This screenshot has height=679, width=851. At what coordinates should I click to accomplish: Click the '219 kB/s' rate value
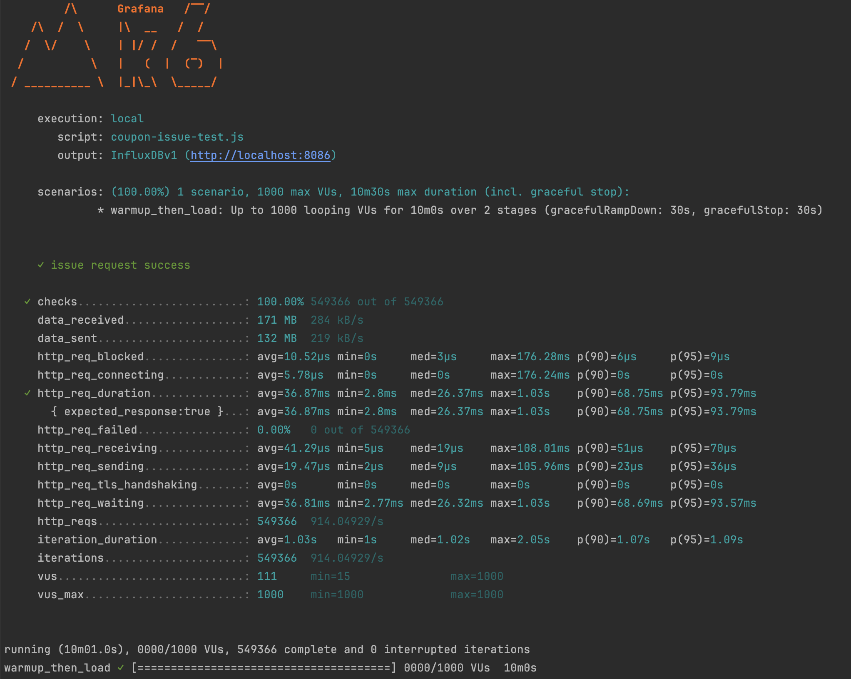click(x=337, y=338)
